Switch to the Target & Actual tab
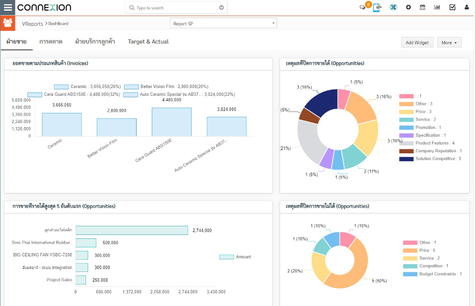 [x=148, y=42]
